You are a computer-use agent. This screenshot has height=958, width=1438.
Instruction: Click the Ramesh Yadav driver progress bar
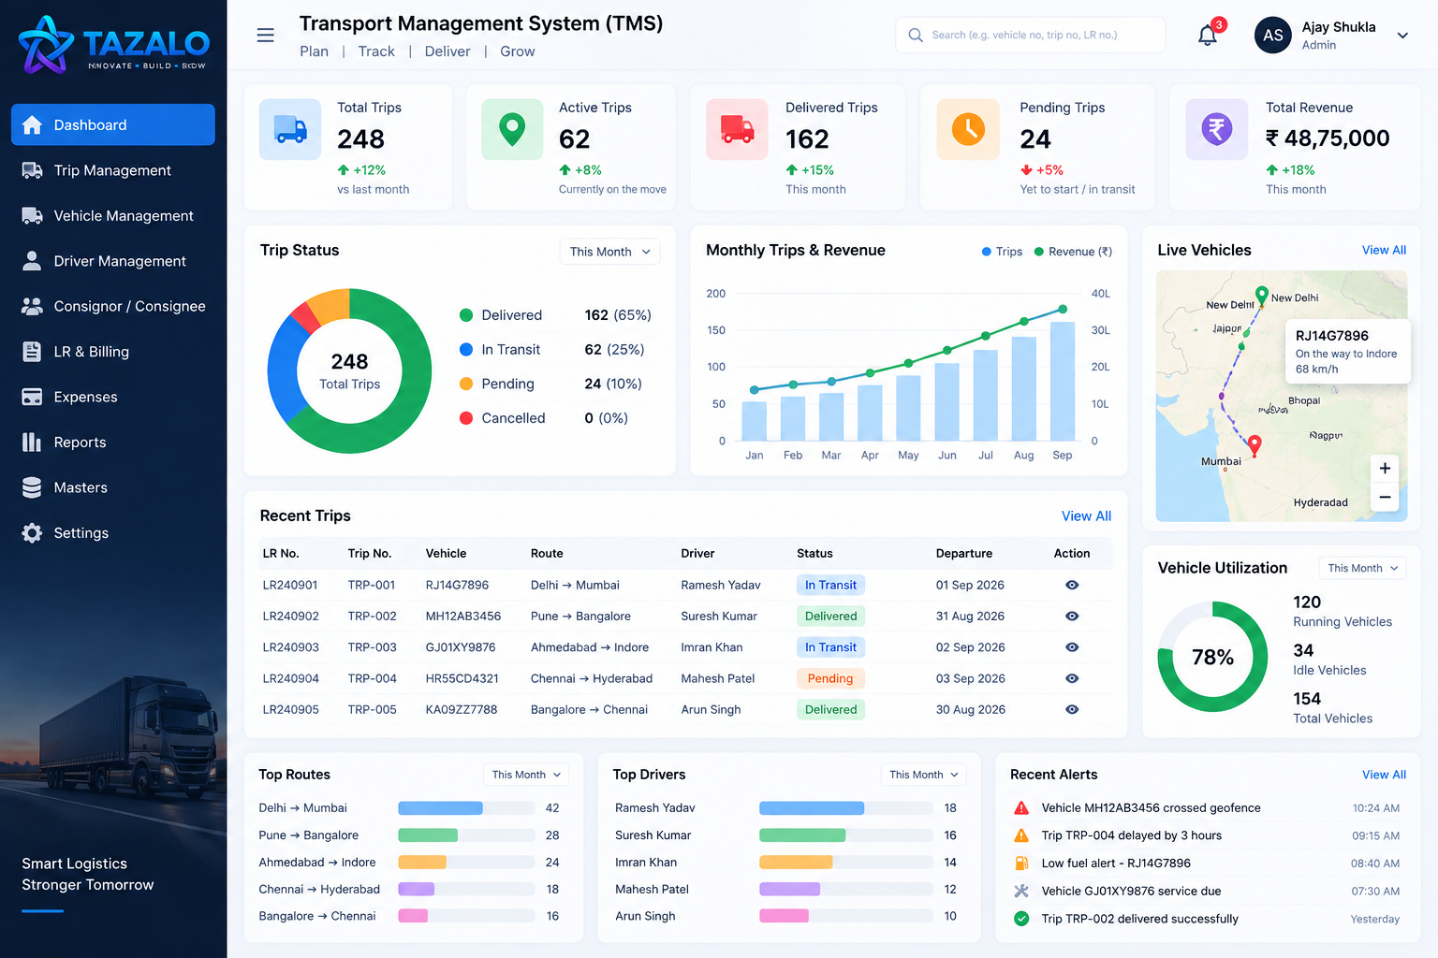point(846,808)
